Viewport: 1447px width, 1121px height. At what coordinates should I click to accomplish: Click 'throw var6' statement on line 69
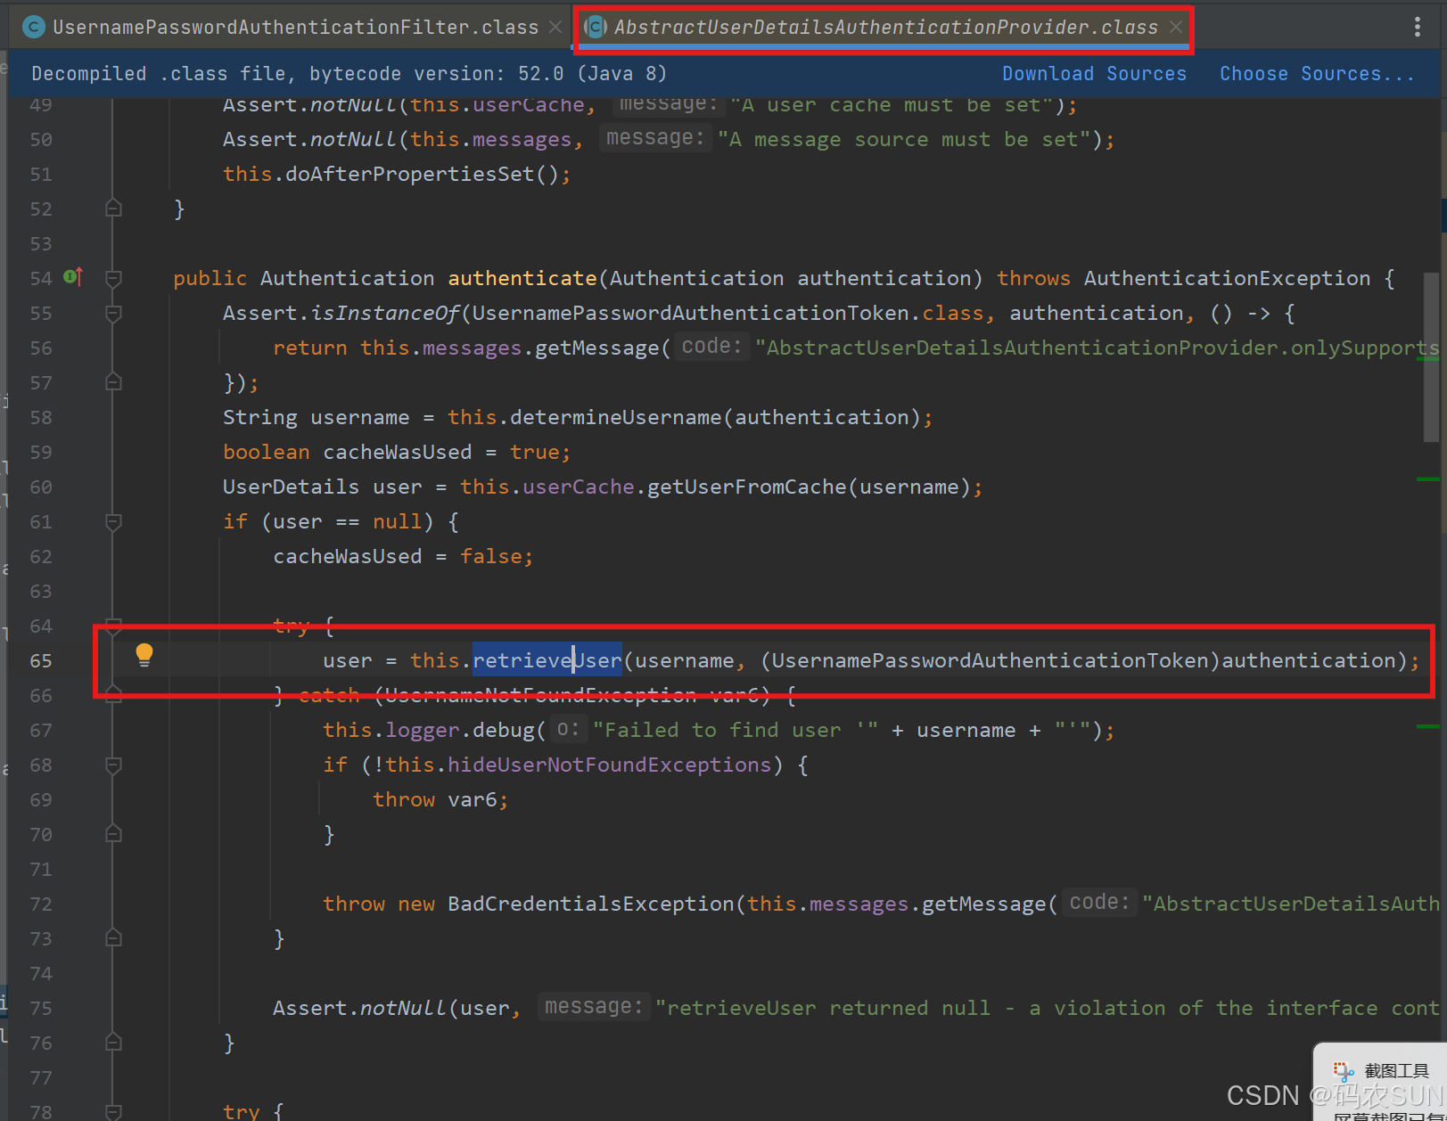click(440, 799)
